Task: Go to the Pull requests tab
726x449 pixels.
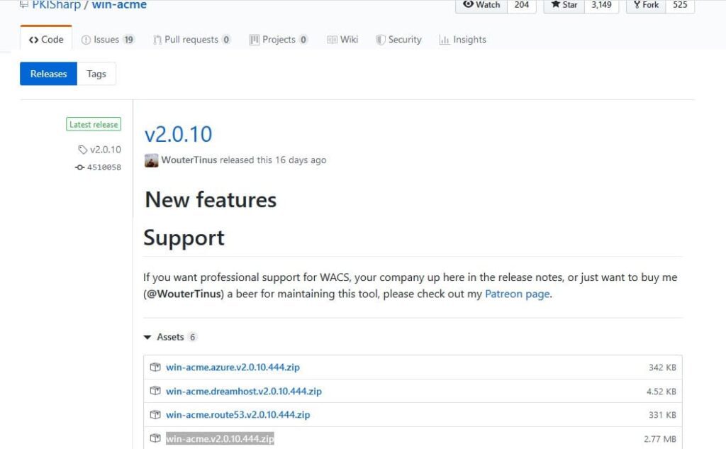Action: click(191, 40)
